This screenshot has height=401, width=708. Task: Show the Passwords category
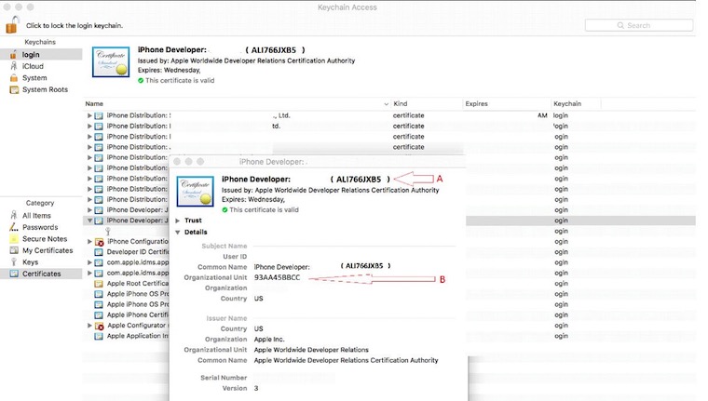tap(39, 227)
